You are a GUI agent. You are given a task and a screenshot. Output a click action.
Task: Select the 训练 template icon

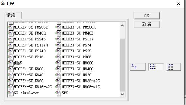pyautogui.click(x=11, y=63)
